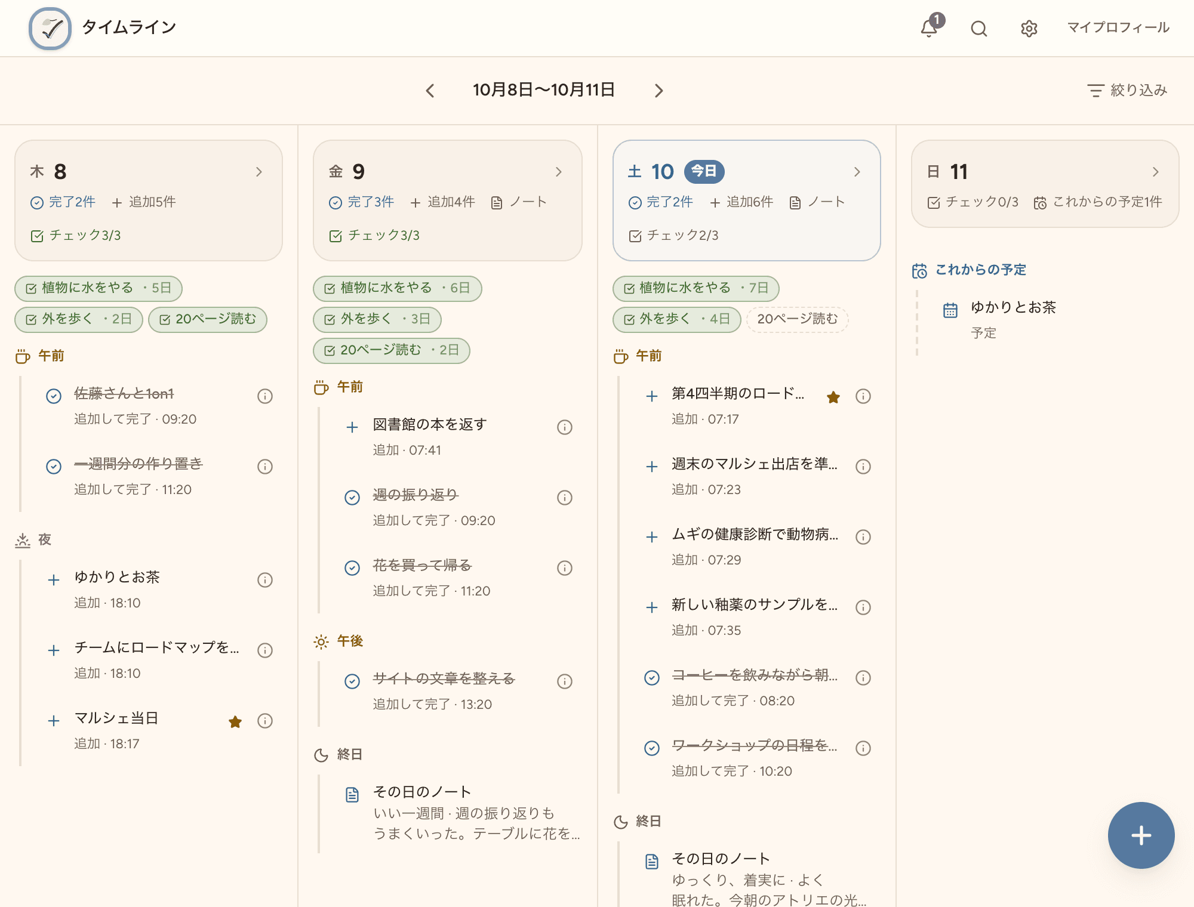Open the notifications bell
1194x907 pixels.
point(929,28)
